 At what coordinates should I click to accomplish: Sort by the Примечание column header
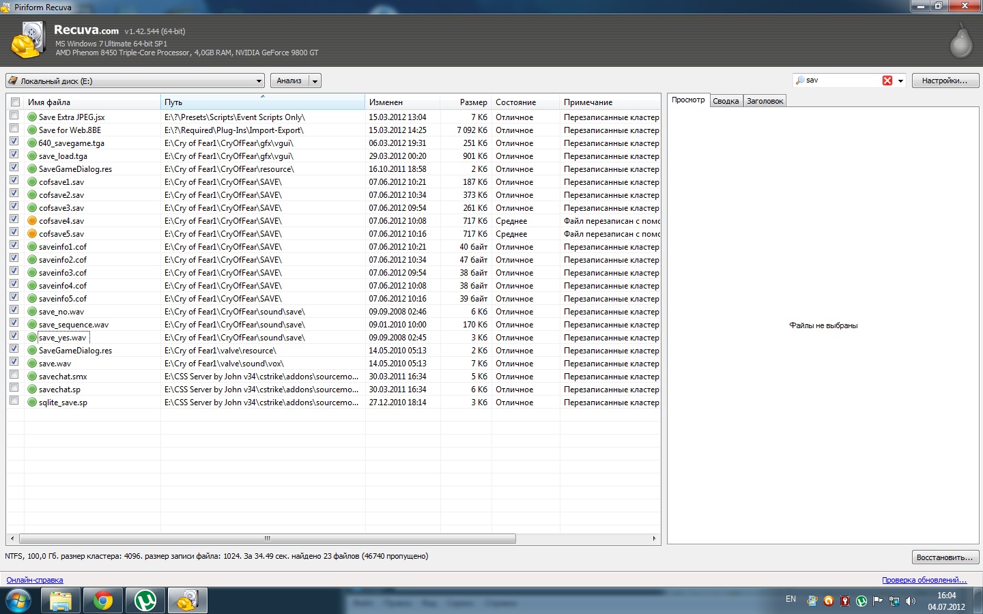click(x=610, y=102)
